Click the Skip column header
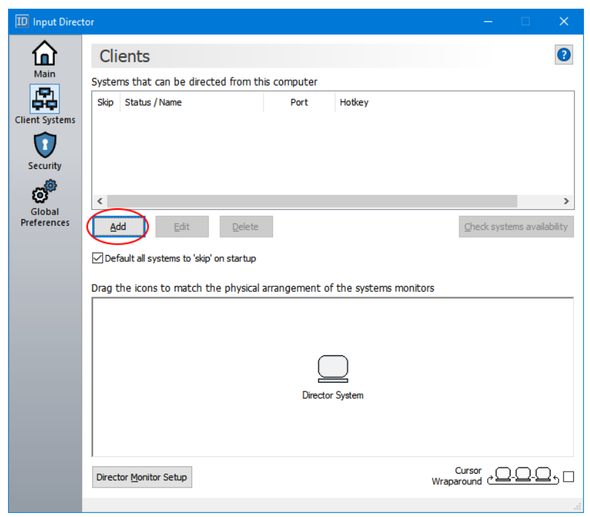The image size is (590, 517). click(105, 102)
